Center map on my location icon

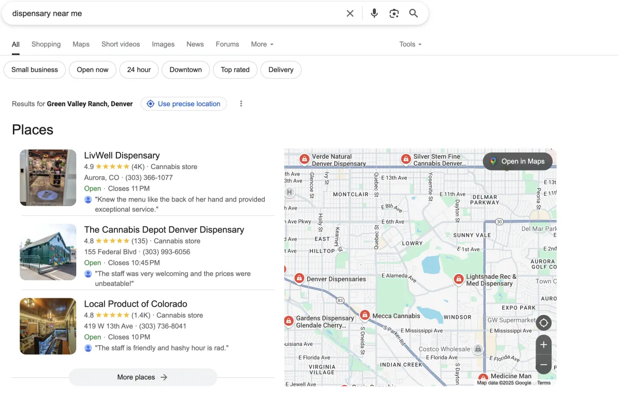coord(543,323)
